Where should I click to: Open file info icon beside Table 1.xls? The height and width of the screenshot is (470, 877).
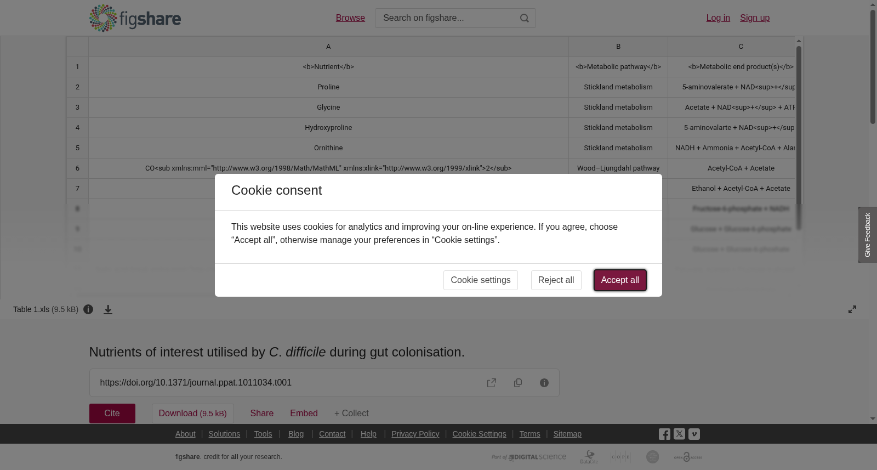[88, 309]
